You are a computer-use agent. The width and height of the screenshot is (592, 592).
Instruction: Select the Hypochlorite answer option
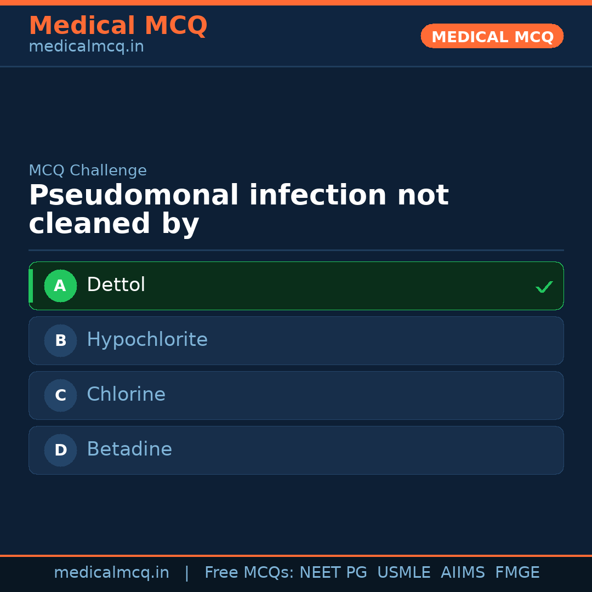pos(296,340)
